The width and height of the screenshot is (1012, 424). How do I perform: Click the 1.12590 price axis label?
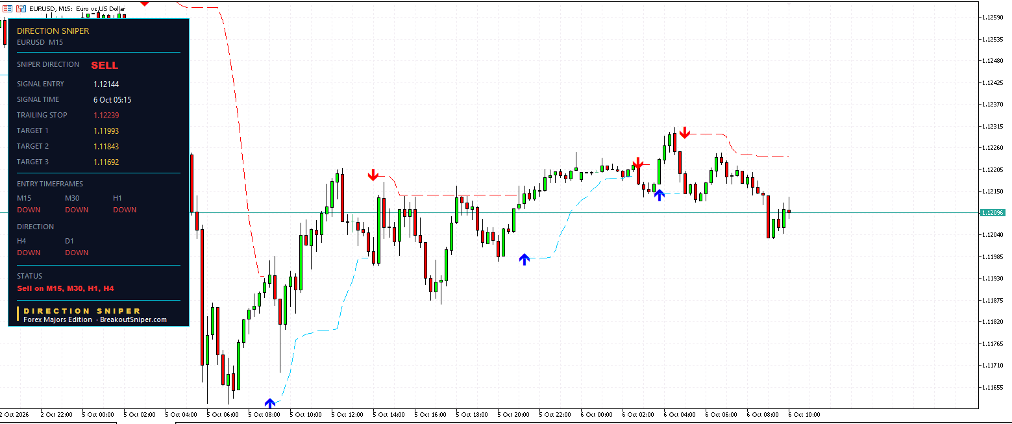tap(994, 17)
